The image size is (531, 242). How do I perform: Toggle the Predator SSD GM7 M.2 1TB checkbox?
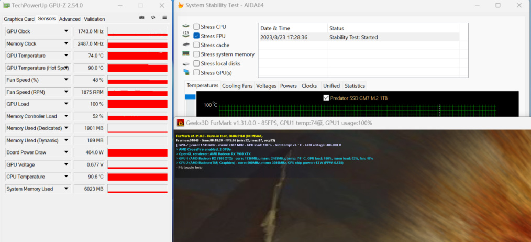tap(326, 98)
